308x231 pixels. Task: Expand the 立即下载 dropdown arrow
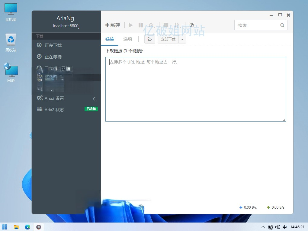pos(182,39)
